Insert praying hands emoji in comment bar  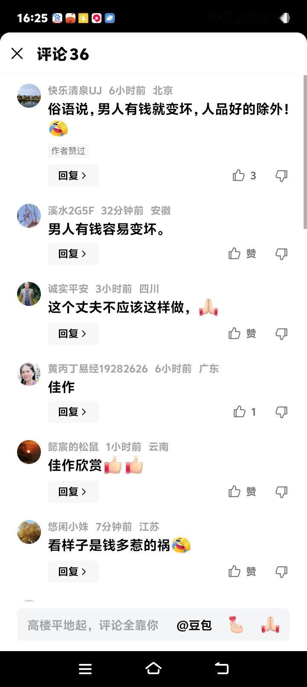[270, 625]
